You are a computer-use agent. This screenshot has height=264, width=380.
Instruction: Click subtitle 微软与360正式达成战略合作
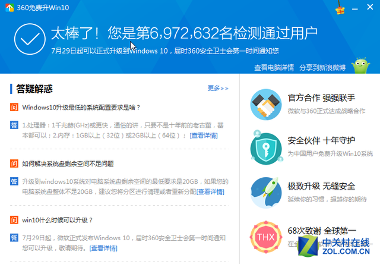(327, 111)
